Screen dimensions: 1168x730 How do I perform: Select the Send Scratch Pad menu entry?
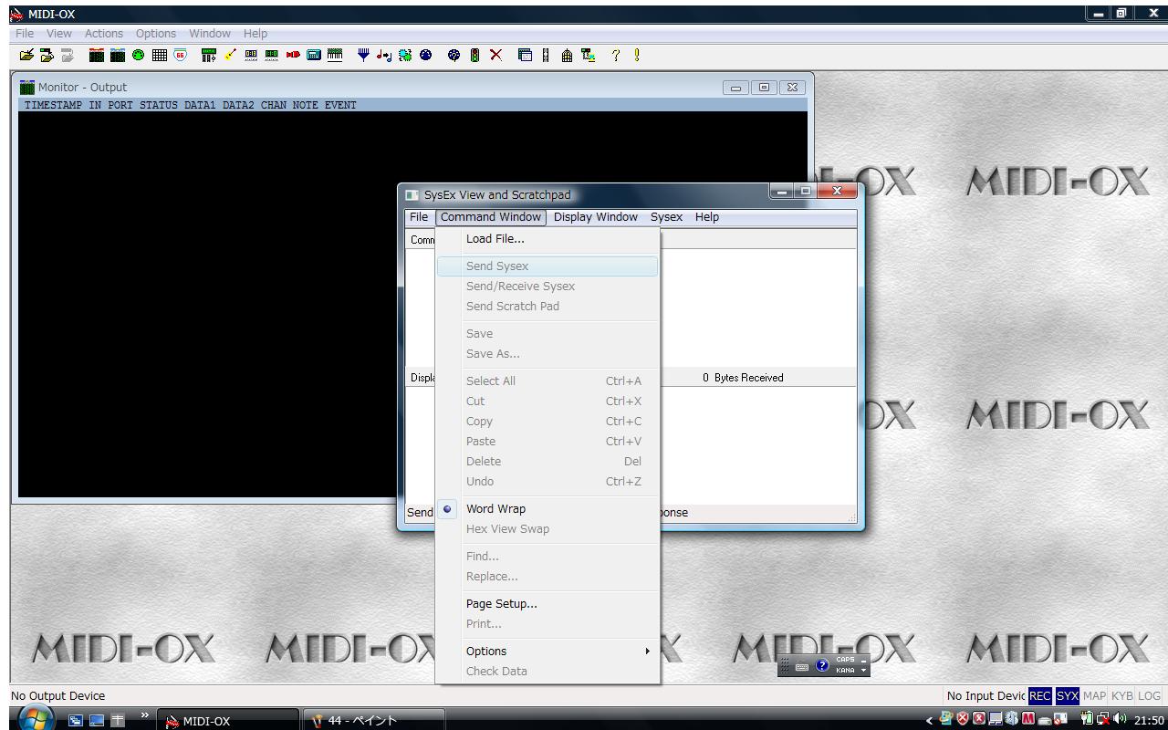(547, 307)
